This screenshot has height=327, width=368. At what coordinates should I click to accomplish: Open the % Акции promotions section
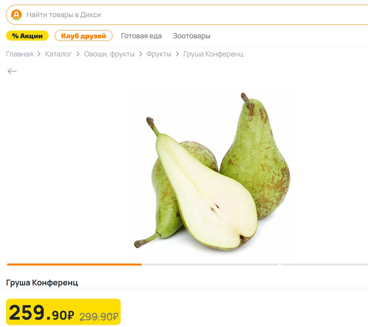click(27, 36)
